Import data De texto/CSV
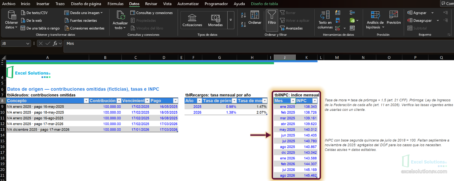The height and width of the screenshot is (181, 454). pos(34,13)
